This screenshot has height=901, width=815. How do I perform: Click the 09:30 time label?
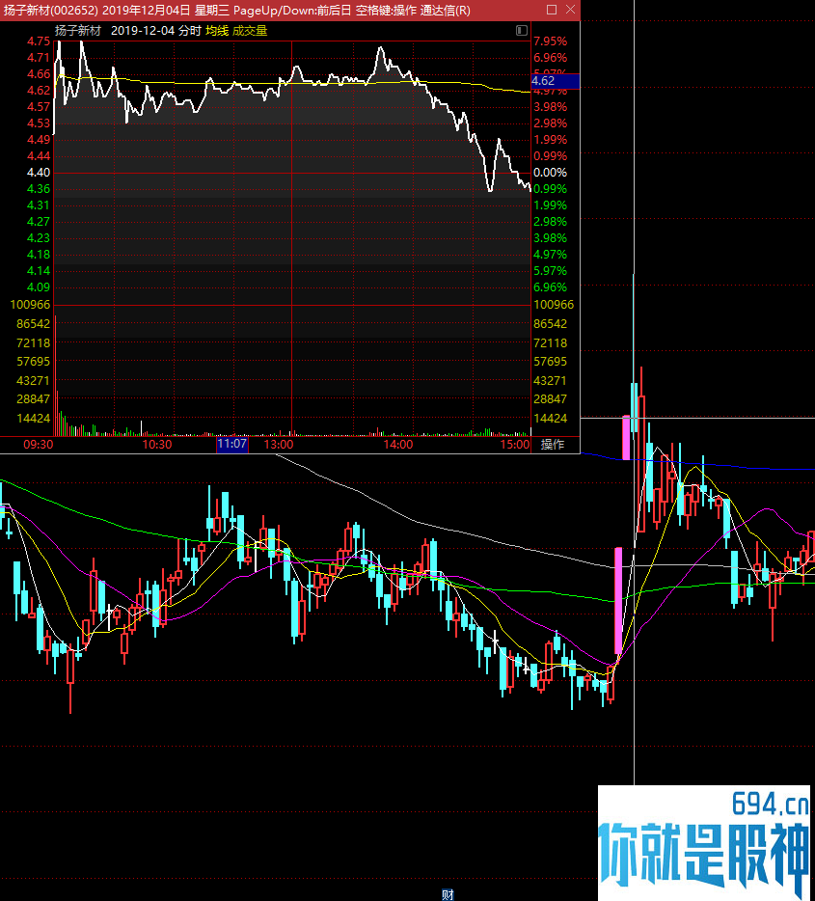click(x=39, y=444)
